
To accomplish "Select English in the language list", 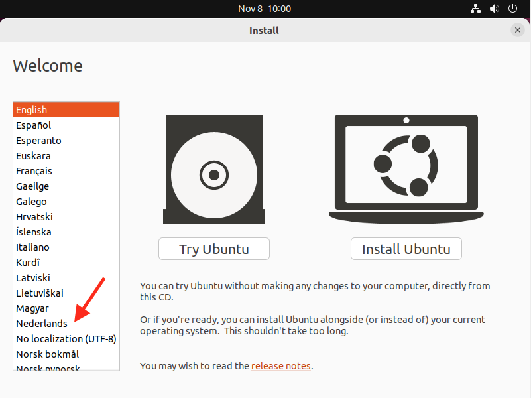I will pyautogui.click(x=32, y=110).
